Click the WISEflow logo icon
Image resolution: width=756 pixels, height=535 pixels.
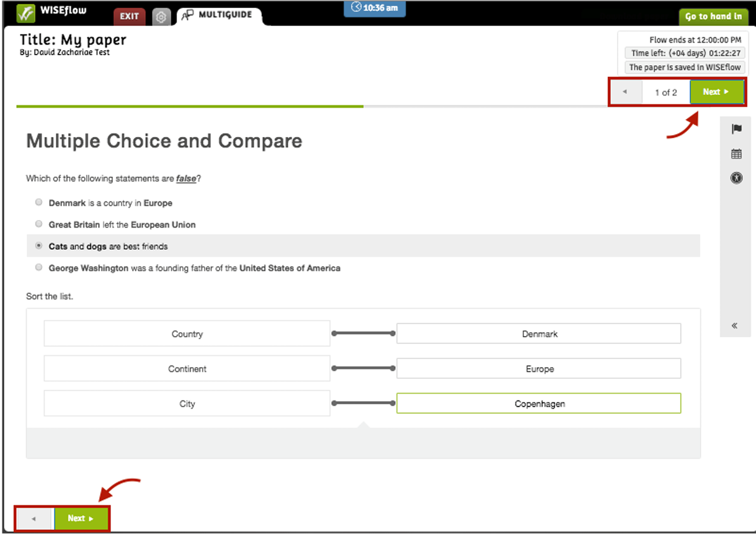point(25,13)
